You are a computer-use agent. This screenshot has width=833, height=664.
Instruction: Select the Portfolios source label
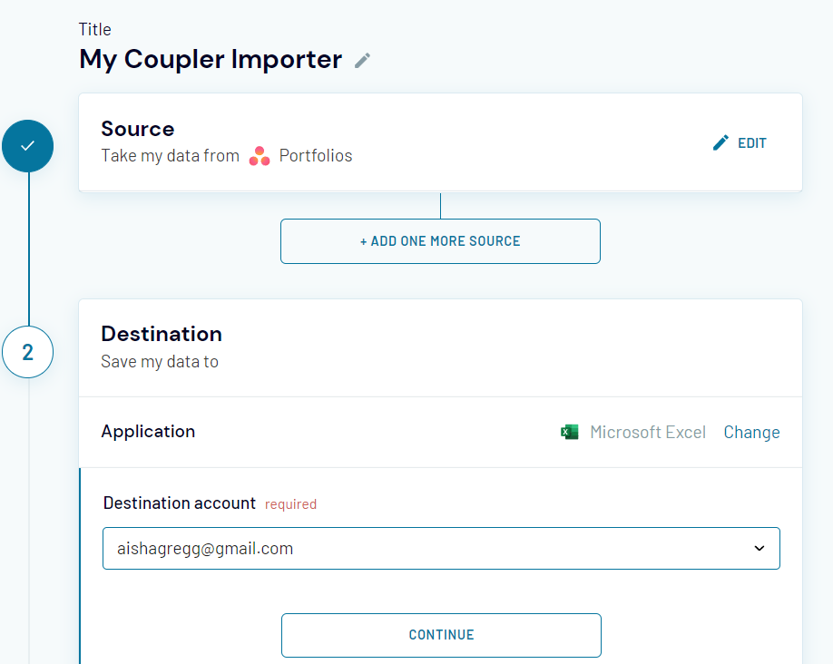pos(316,155)
